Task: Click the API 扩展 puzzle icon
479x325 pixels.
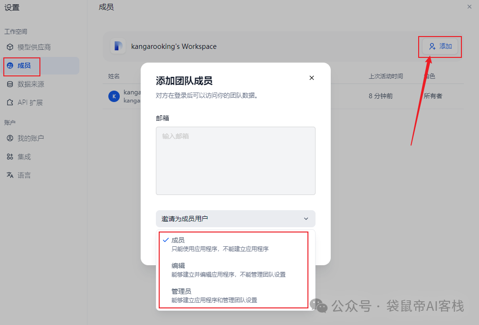Action: coord(10,102)
